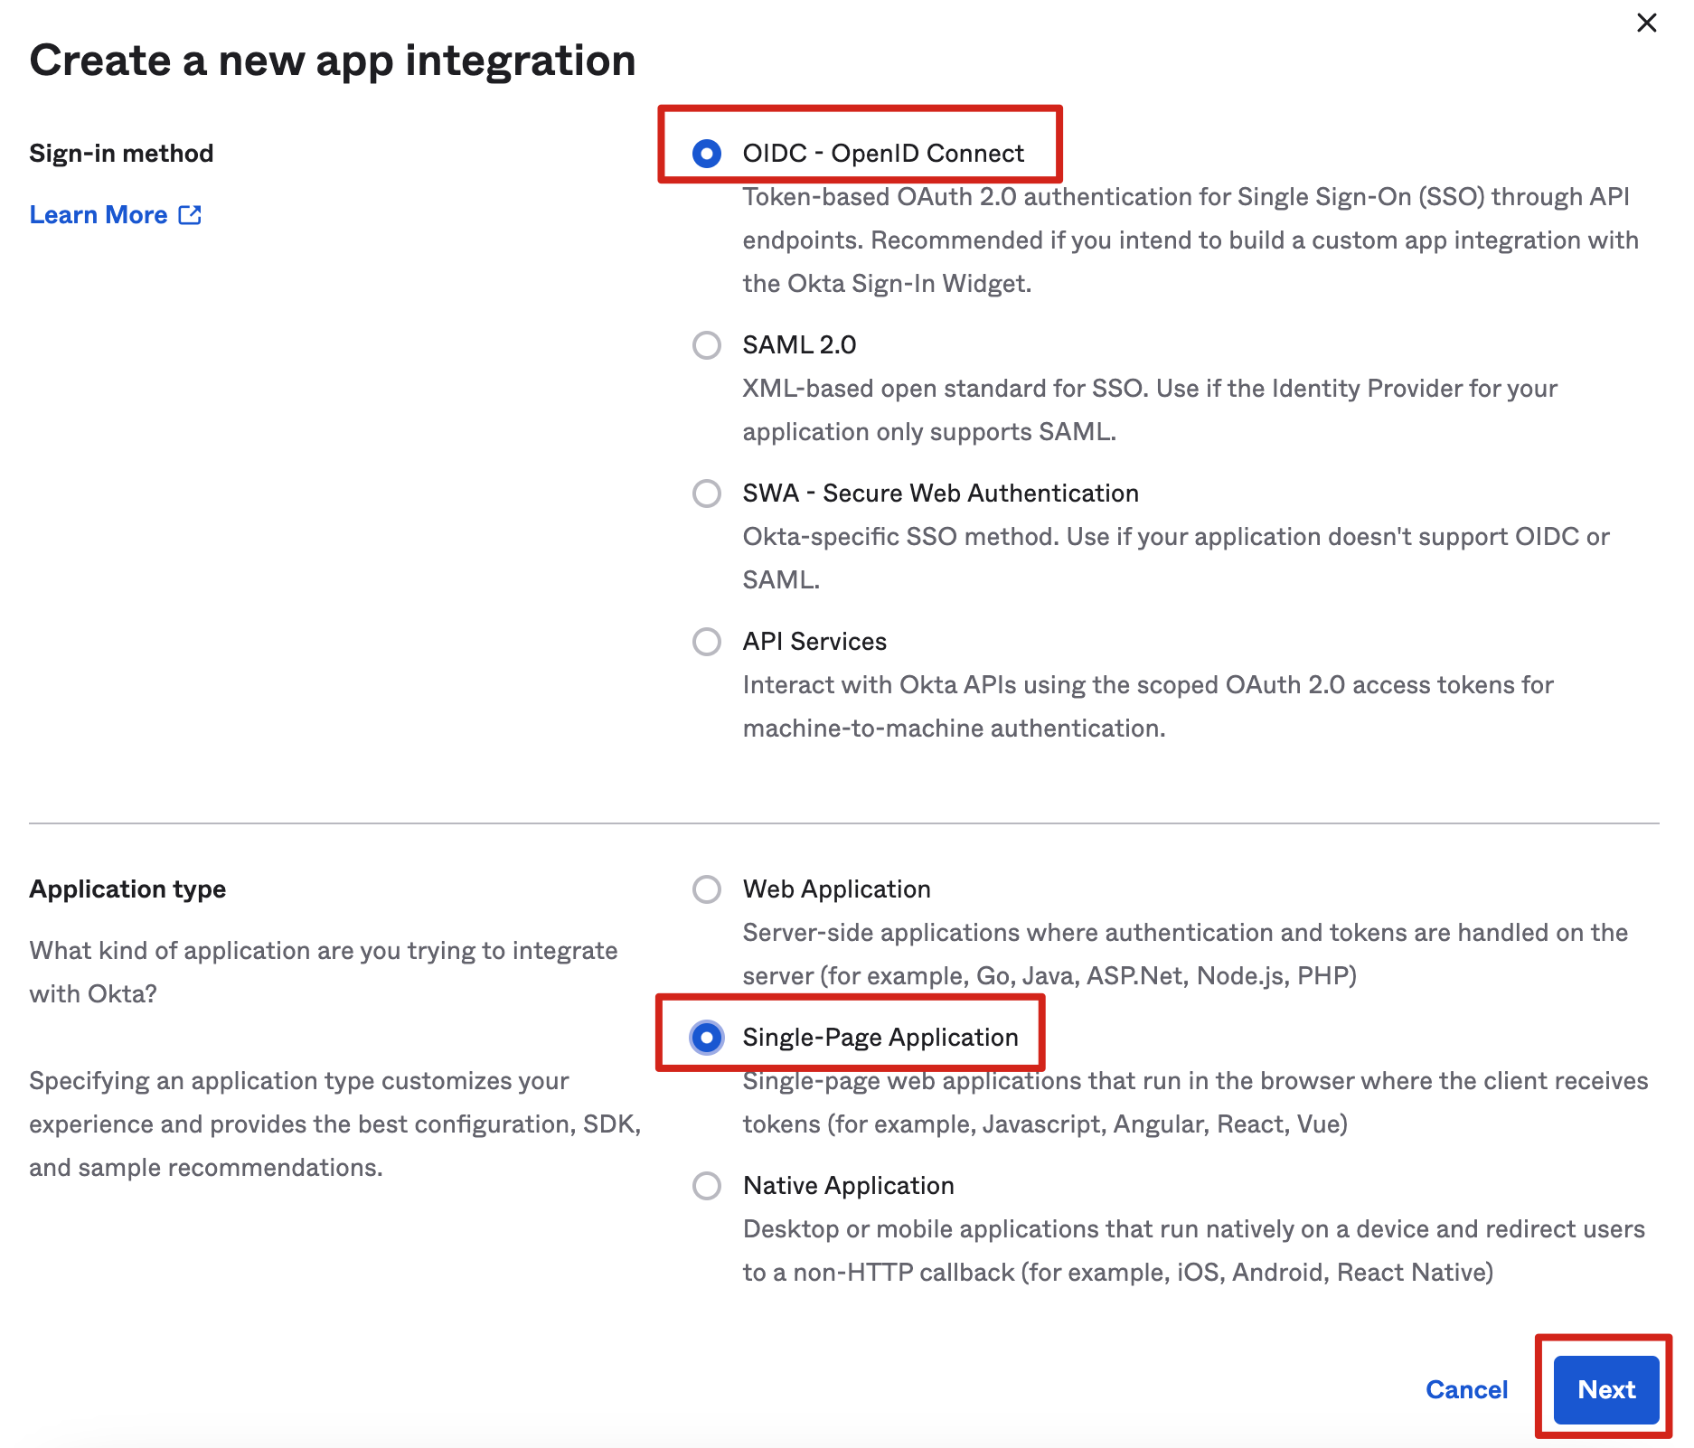Viewport: 1694px width, 1448px height.
Task: Click the Single-Page Application description text
Action: pyautogui.click(x=1193, y=1103)
